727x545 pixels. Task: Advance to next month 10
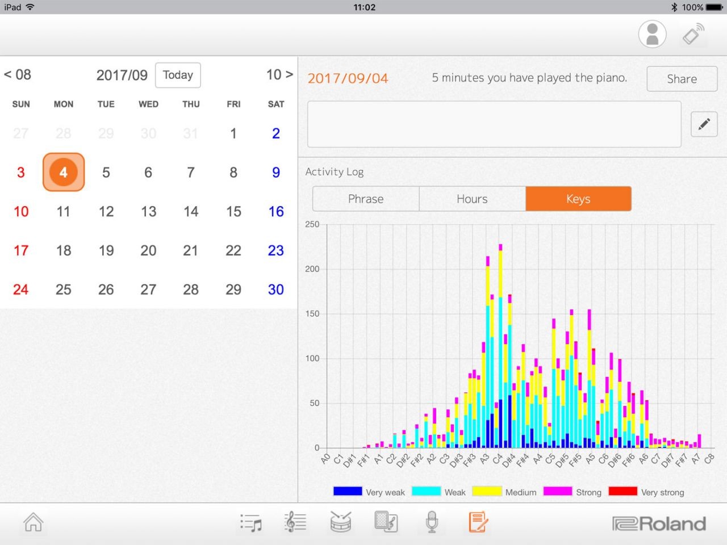[x=279, y=75]
